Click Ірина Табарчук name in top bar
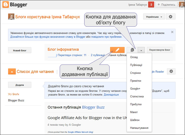The image size is (185, 135). [x=138, y=5]
